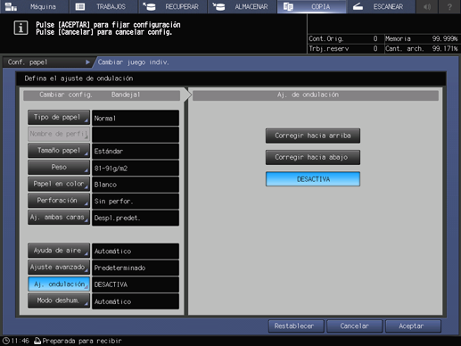
Task: Open the Peso setting
Action: (x=59, y=168)
